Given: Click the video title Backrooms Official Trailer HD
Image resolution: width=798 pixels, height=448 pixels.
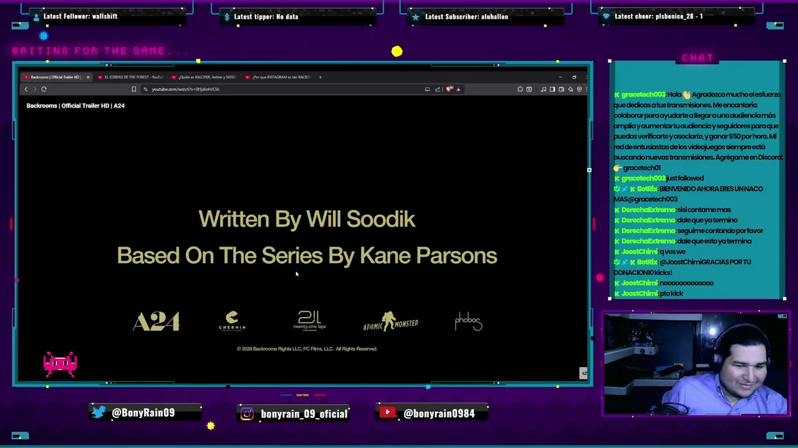Looking at the screenshot, I should tap(75, 106).
